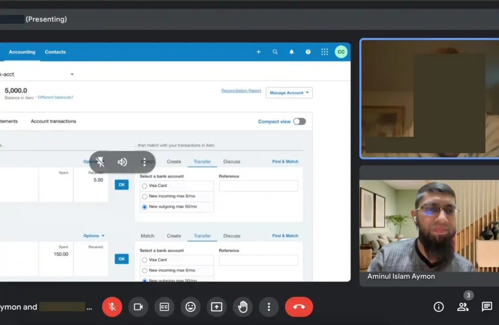The height and width of the screenshot is (325, 499).
Task: Select Match tab for the 150.00 transaction
Action: (147, 236)
